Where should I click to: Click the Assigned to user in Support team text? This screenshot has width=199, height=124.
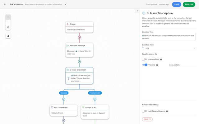94,114
